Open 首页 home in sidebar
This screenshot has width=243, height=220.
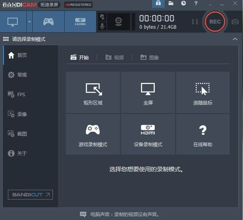point(30,55)
